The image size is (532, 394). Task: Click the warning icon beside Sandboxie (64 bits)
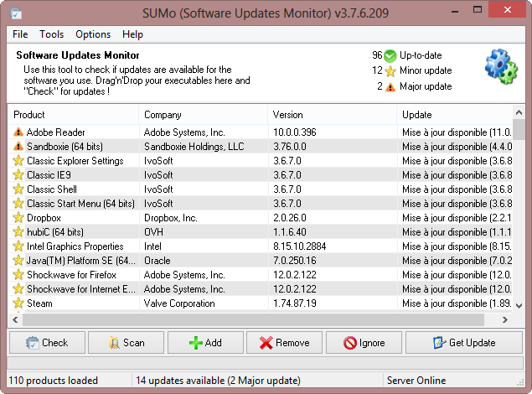[x=18, y=146]
